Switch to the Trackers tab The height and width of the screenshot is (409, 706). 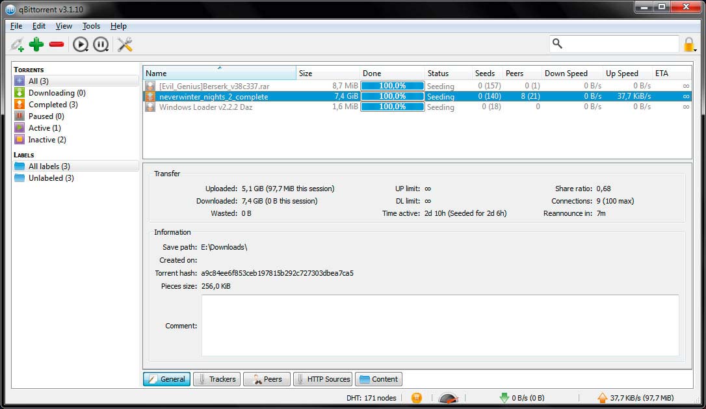(216, 379)
